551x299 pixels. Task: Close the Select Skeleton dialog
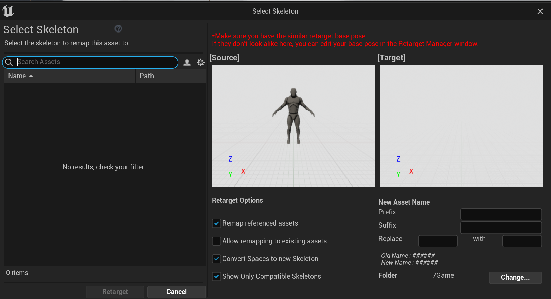pos(540,12)
